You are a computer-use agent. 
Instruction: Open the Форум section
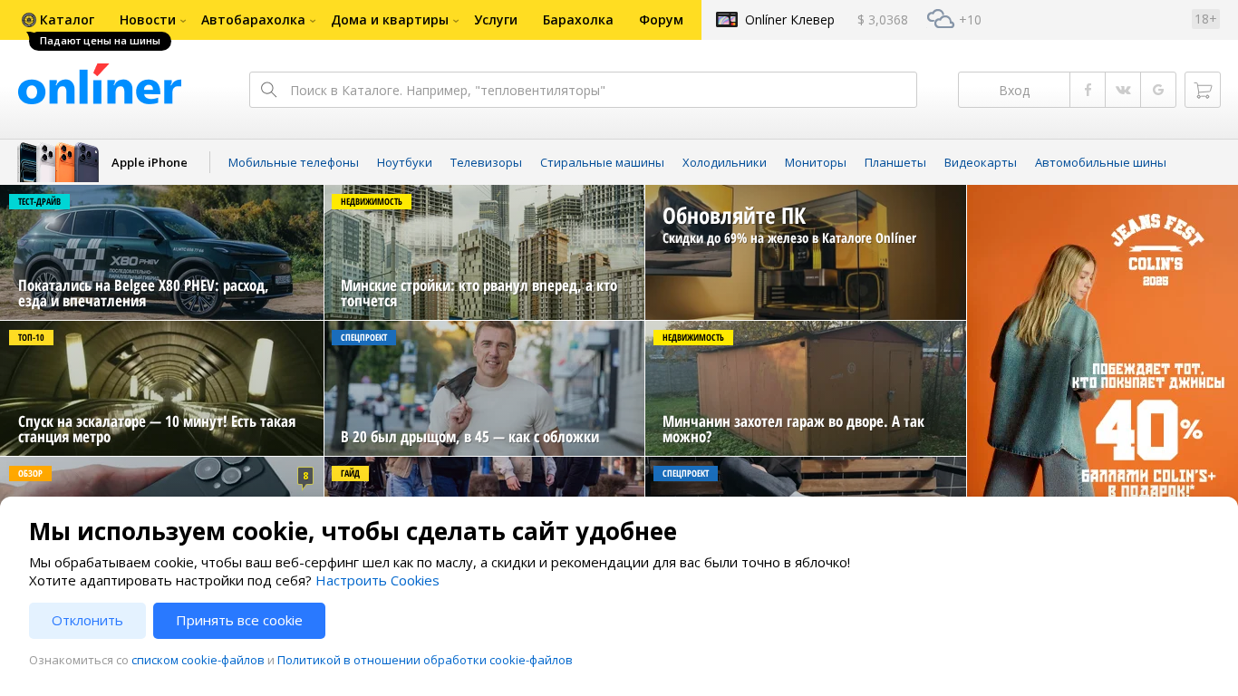coord(661,20)
